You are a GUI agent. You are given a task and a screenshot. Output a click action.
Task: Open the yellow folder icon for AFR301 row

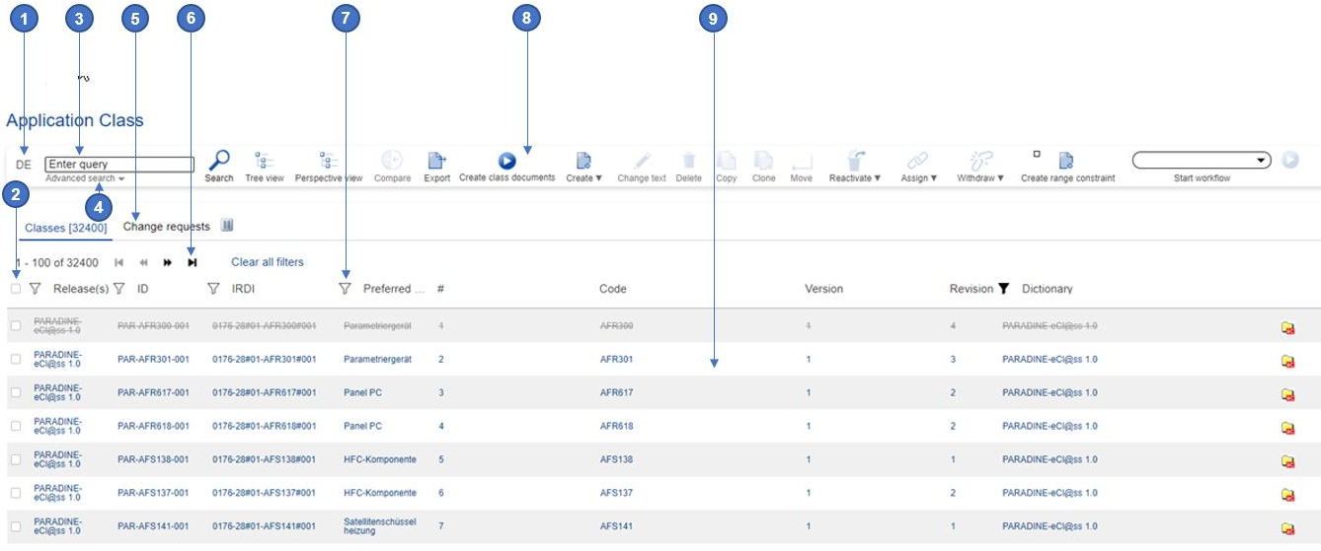pyautogui.click(x=1287, y=361)
